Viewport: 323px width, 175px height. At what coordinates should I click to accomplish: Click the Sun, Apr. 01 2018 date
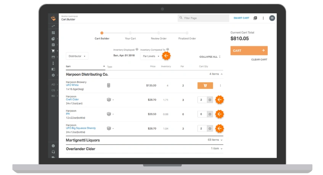click(x=124, y=56)
